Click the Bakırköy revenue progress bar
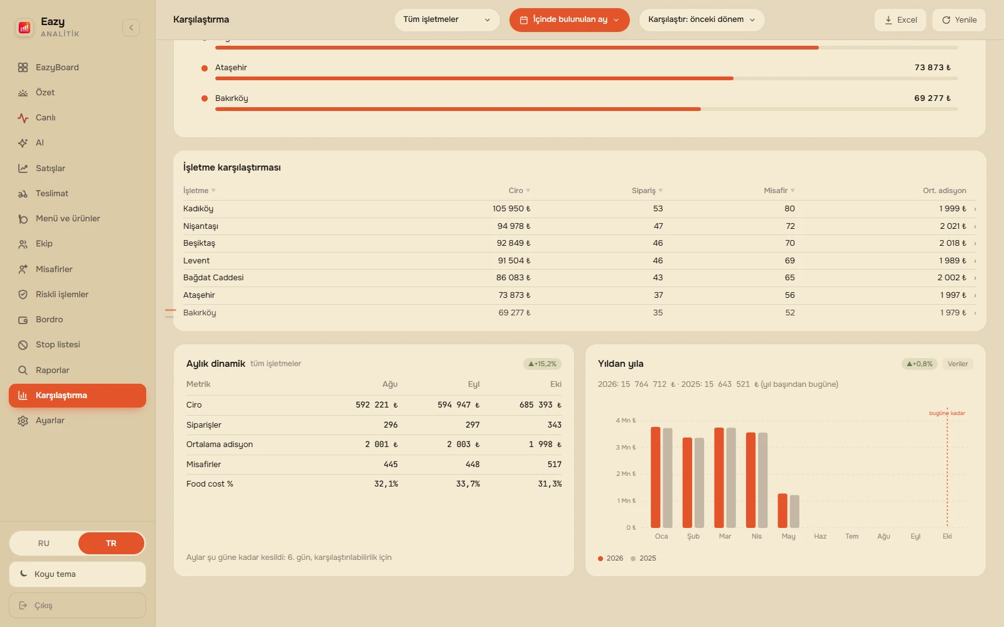Image resolution: width=1004 pixels, height=627 pixels. (586, 109)
